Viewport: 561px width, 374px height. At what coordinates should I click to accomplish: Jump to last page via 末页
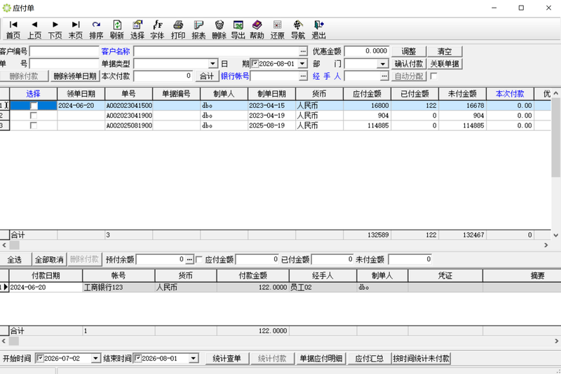pyautogui.click(x=76, y=29)
